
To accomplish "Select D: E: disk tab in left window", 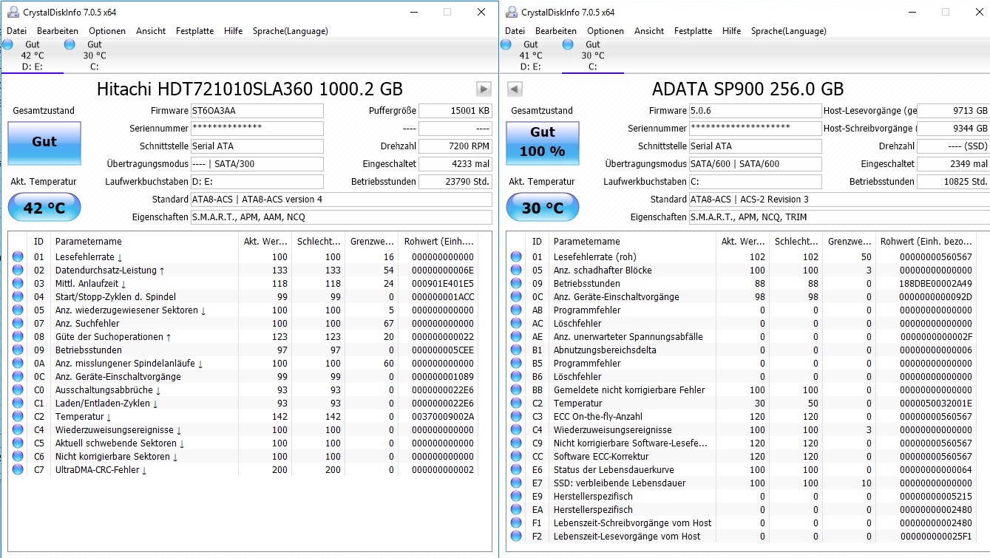I will click(x=32, y=55).
